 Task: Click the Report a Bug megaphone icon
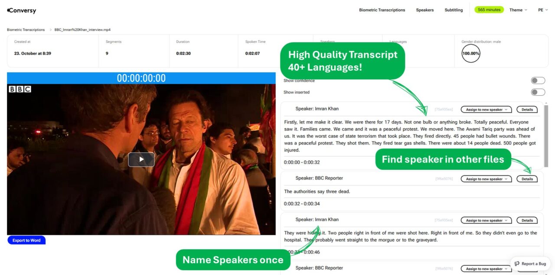[517, 264]
